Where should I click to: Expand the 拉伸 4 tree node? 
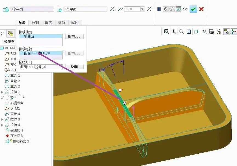tap(2, 125)
